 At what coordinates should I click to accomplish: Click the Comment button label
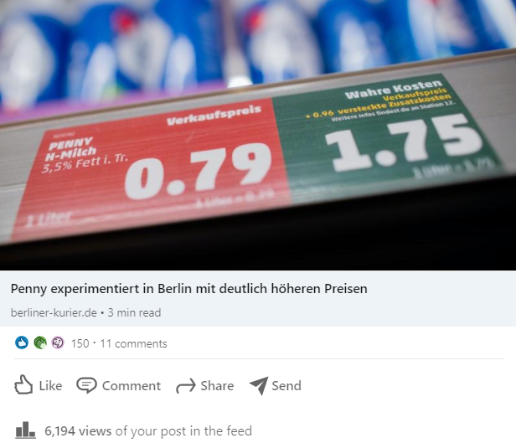pyautogui.click(x=132, y=386)
